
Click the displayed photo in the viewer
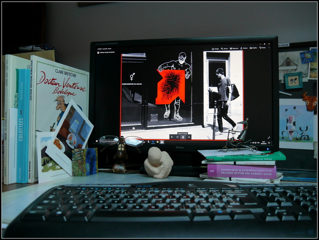[x=181, y=93]
